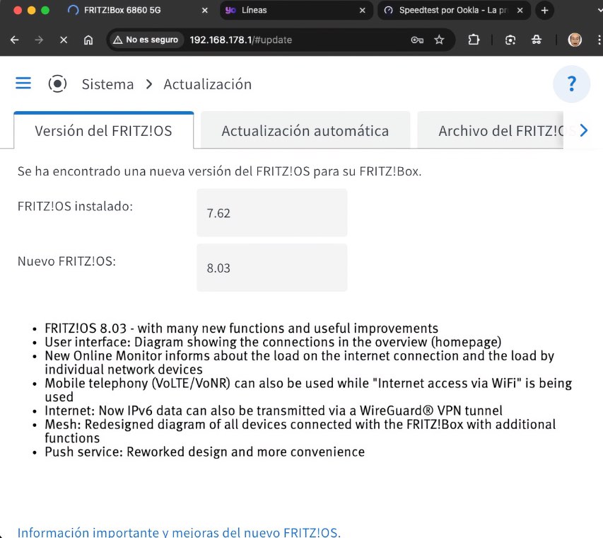This screenshot has height=538, width=603.
Task: Click the browser forward arrow
Action: (x=39, y=40)
